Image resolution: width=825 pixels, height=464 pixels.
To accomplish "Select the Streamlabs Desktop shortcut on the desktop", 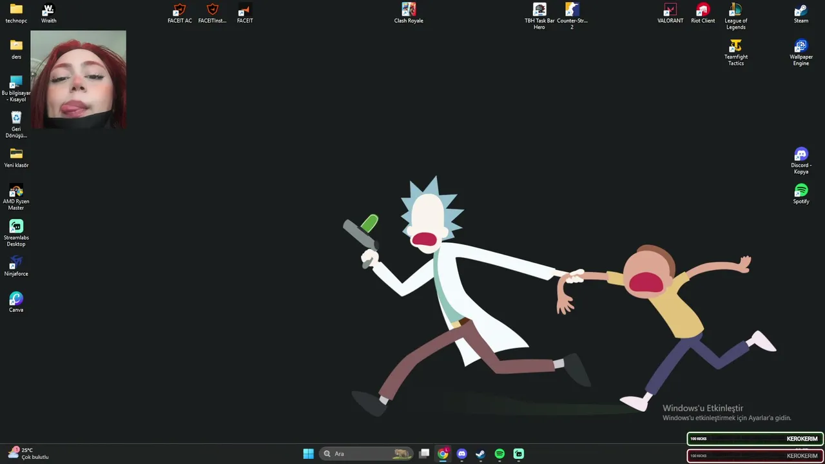I will [x=16, y=233].
